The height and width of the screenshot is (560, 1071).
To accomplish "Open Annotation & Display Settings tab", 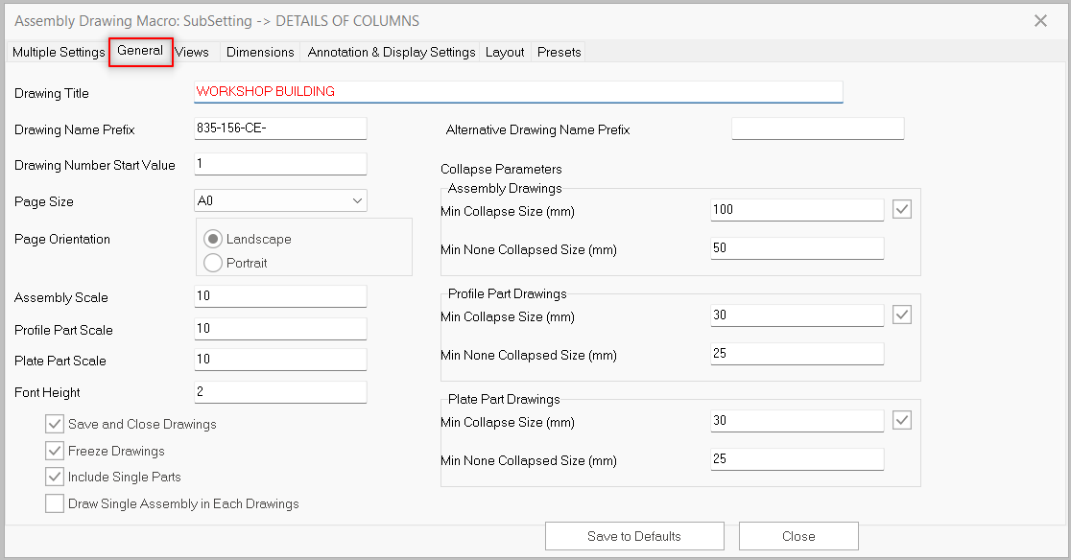I will [x=391, y=52].
